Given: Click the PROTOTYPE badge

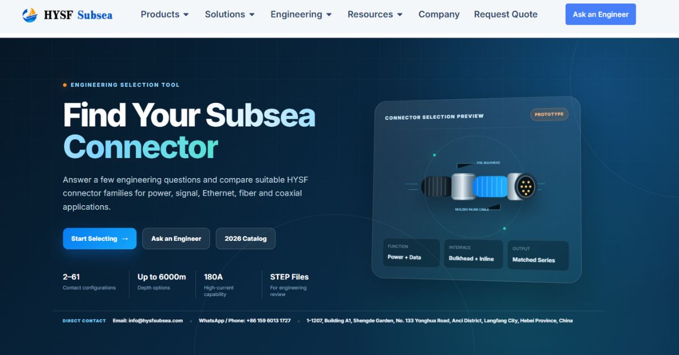Looking at the screenshot, I should point(549,114).
